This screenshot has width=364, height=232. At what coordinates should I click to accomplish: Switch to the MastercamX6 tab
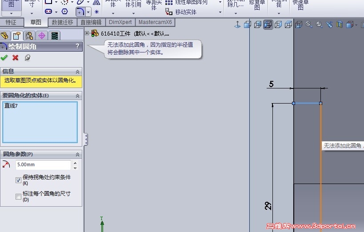155,22
